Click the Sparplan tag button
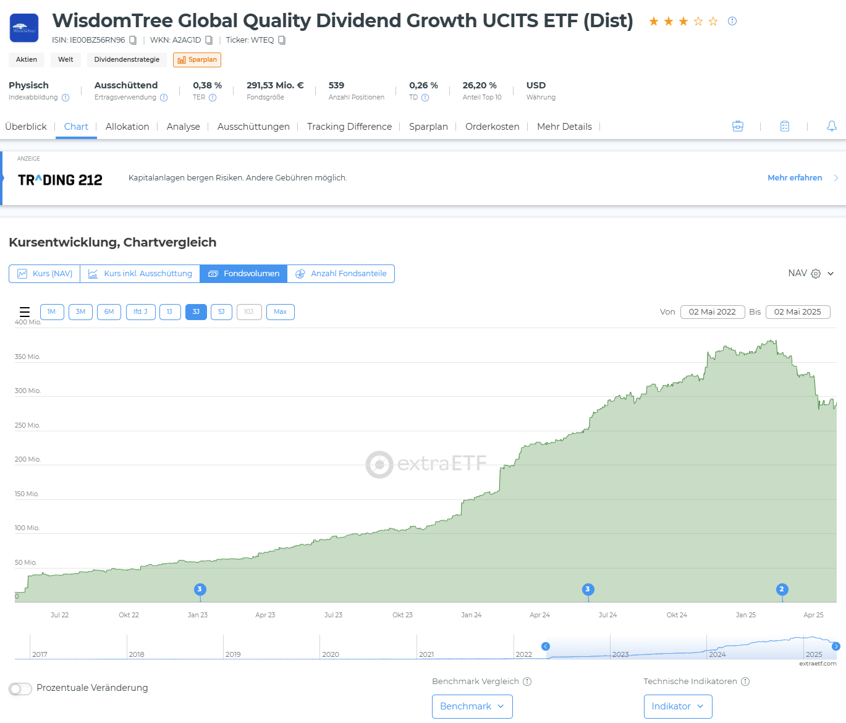Viewport: 846px width, 723px height. click(197, 60)
